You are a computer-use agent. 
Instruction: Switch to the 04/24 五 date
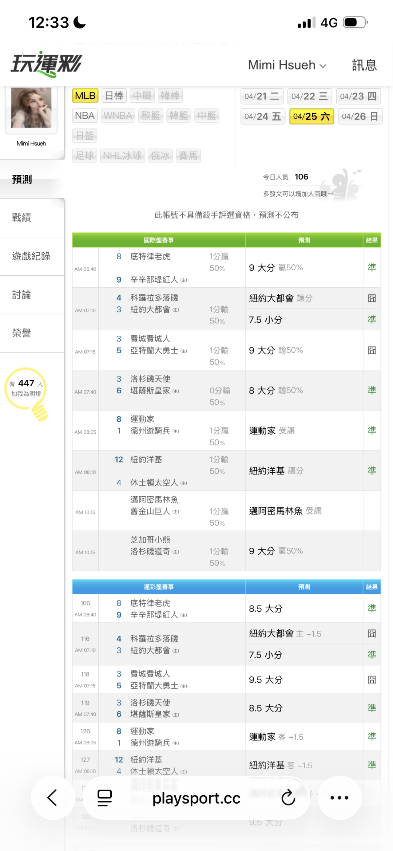click(262, 117)
